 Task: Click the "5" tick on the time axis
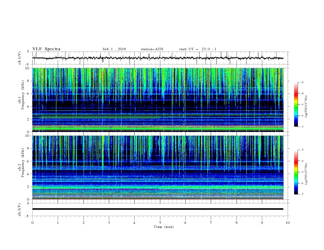click(x=160, y=223)
